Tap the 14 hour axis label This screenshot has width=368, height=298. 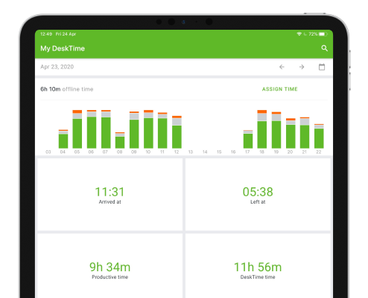click(205, 152)
